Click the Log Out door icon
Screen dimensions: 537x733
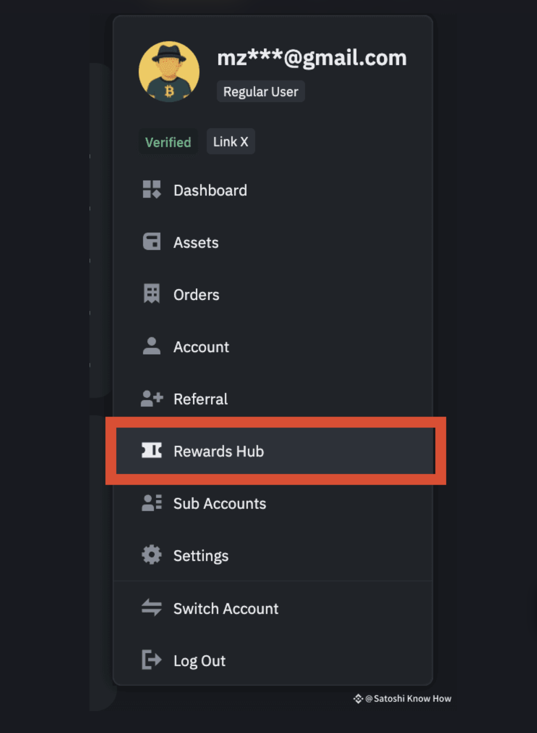coord(151,660)
